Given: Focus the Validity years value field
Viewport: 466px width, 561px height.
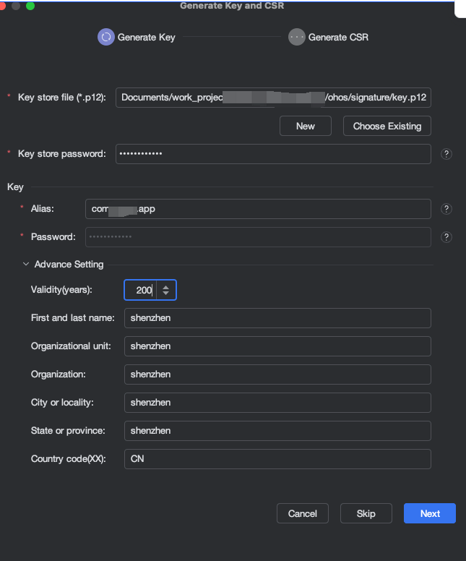Looking at the screenshot, I should pyautogui.click(x=141, y=290).
